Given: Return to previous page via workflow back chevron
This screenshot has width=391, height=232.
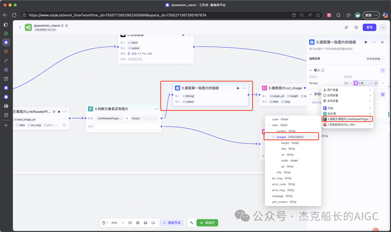Looking at the screenshot, I should (20, 27).
